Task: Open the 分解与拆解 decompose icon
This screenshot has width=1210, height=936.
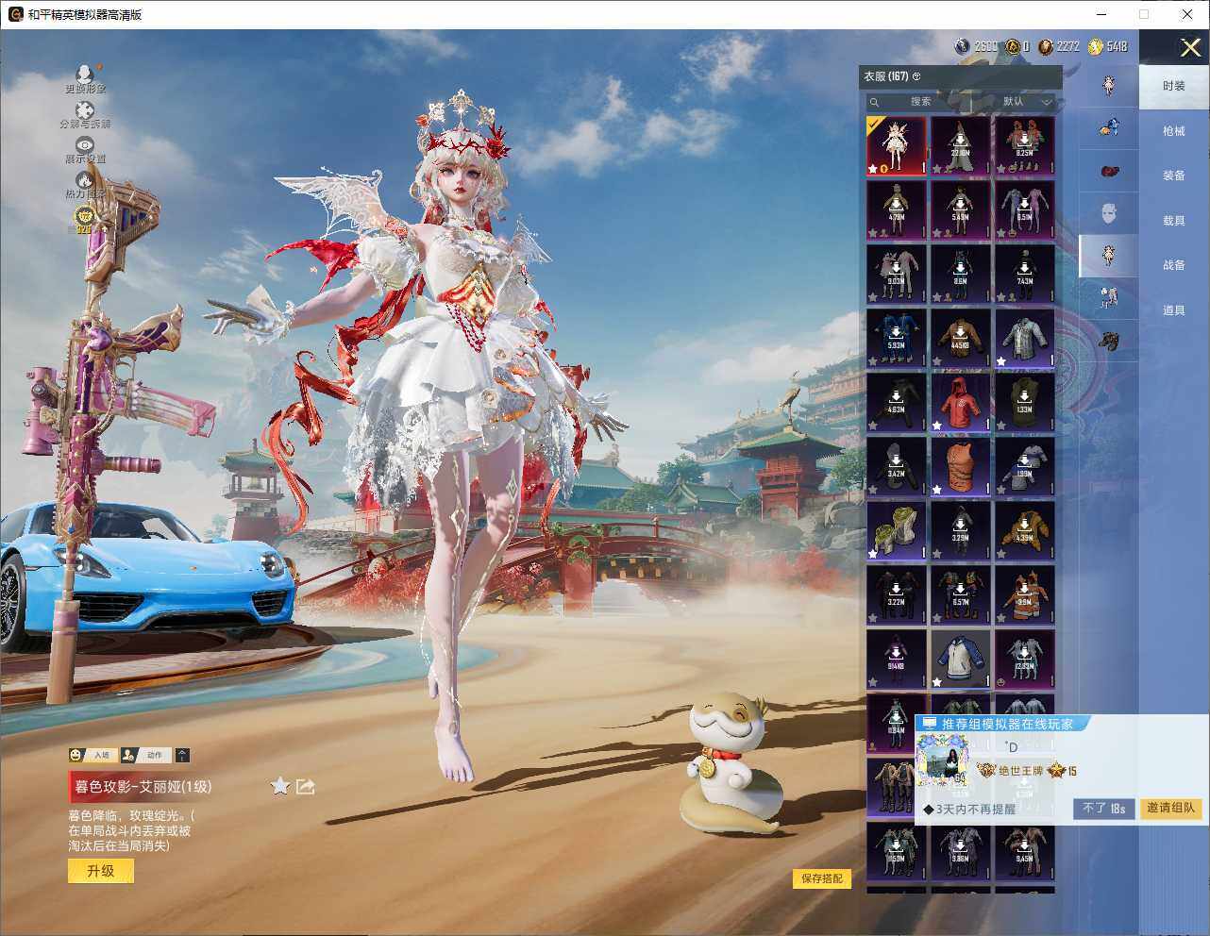Action: (85, 110)
